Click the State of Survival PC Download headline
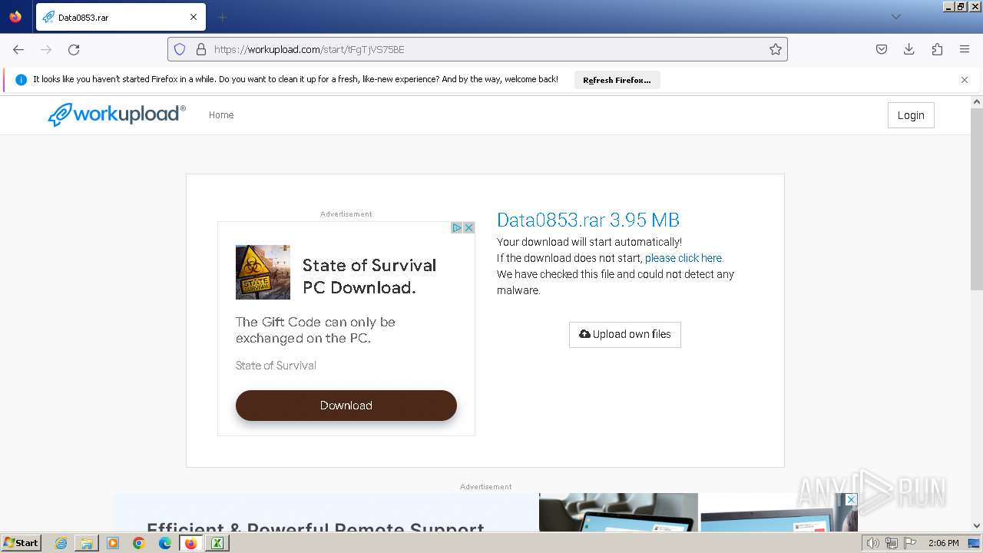This screenshot has height=553, width=983. pyautogui.click(x=369, y=276)
